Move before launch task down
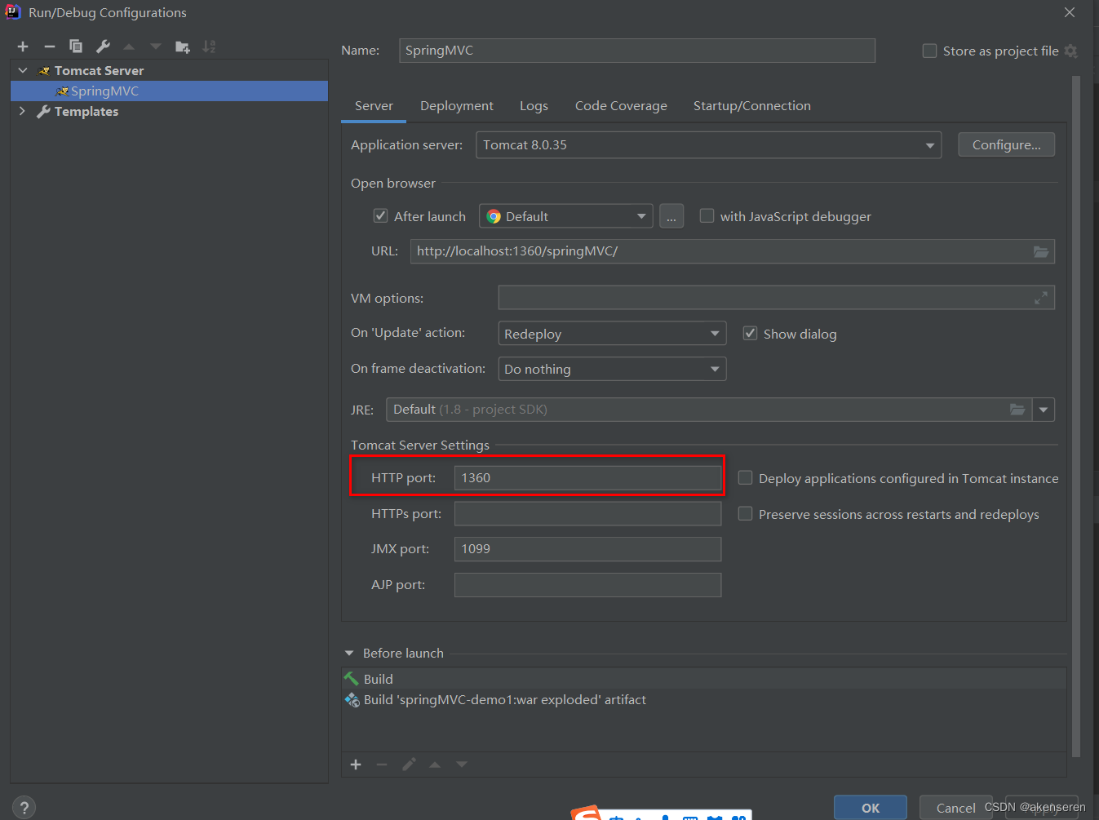This screenshot has height=820, width=1099. coord(462,765)
